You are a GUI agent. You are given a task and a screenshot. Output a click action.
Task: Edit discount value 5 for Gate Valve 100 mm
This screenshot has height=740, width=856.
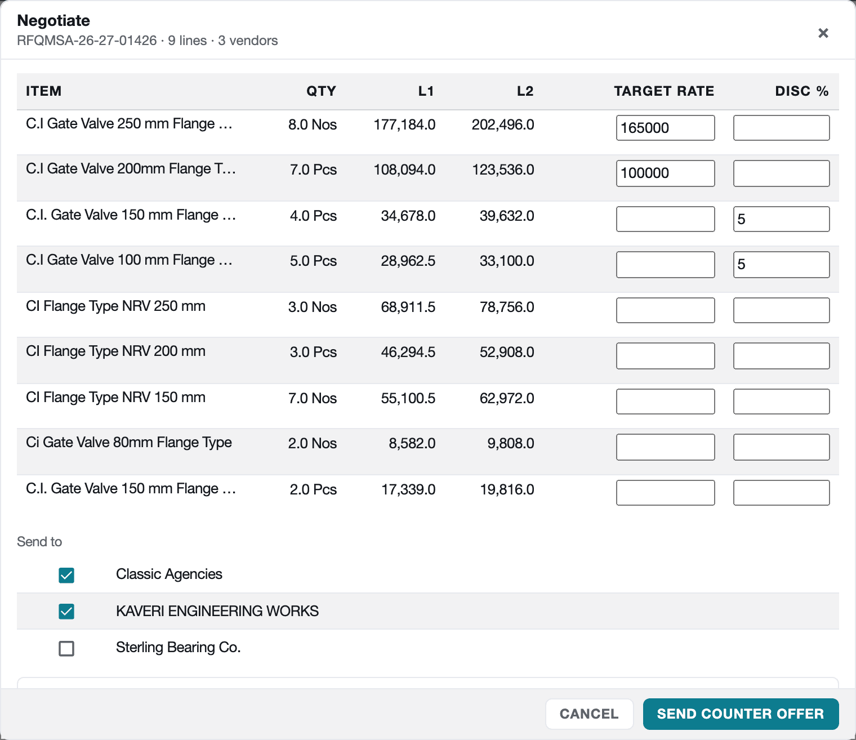pos(781,264)
